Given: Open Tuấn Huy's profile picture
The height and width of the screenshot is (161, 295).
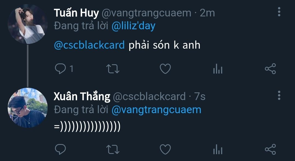Looking at the screenshot, I should pyautogui.click(x=27, y=24).
